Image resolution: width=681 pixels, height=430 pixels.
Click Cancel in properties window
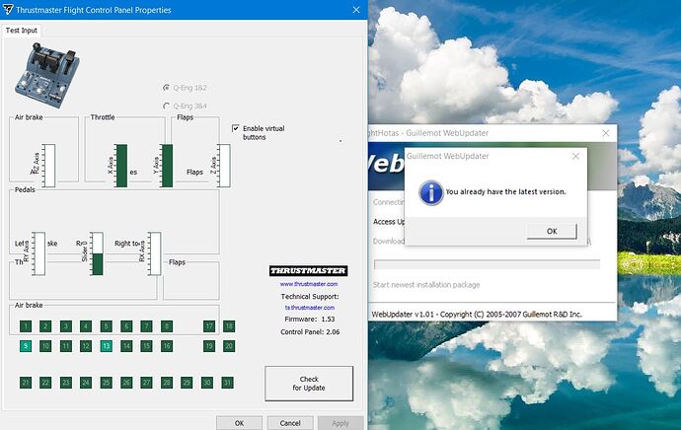pos(290,423)
